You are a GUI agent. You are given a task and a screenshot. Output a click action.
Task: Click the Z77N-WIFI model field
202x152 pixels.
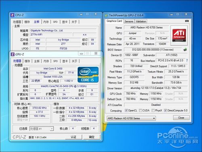click(51, 34)
